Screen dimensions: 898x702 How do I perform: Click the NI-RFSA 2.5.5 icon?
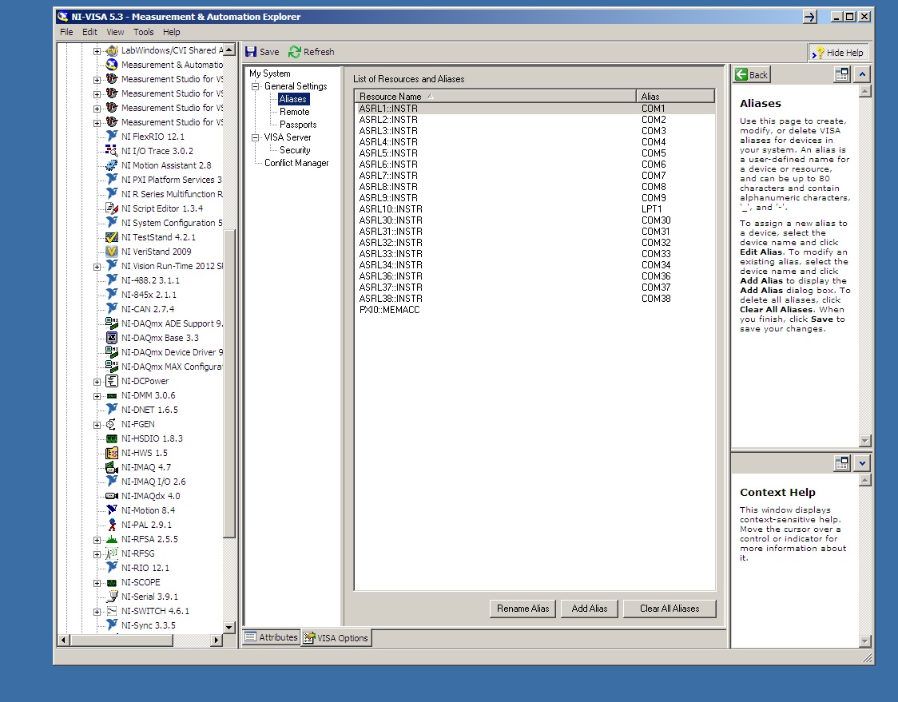pyautogui.click(x=112, y=539)
